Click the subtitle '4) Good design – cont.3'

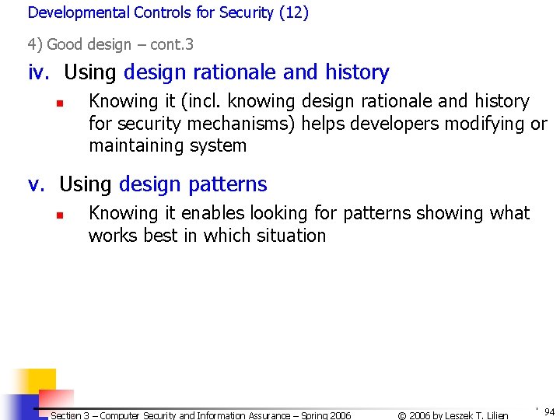(x=110, y=44)
